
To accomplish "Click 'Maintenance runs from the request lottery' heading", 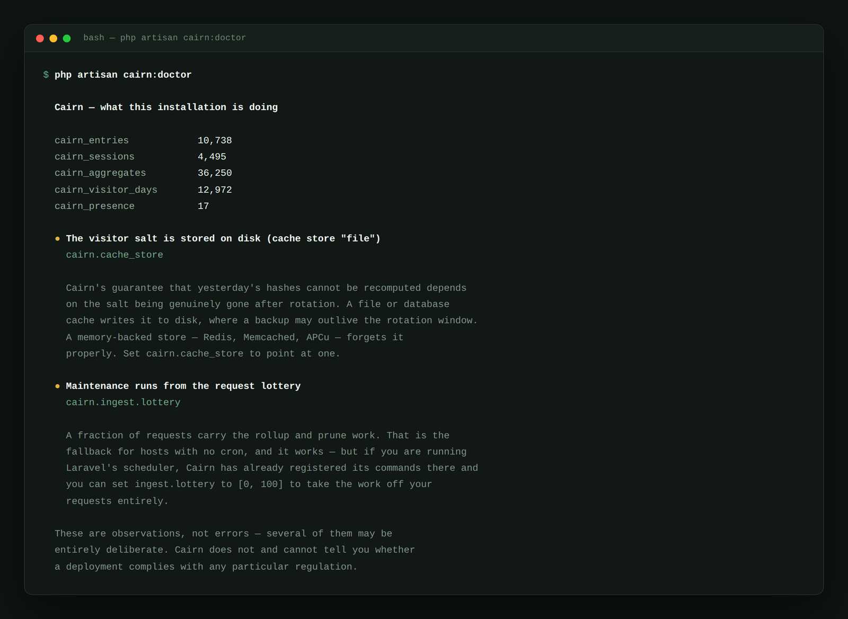I will click(x=183, y=386).
